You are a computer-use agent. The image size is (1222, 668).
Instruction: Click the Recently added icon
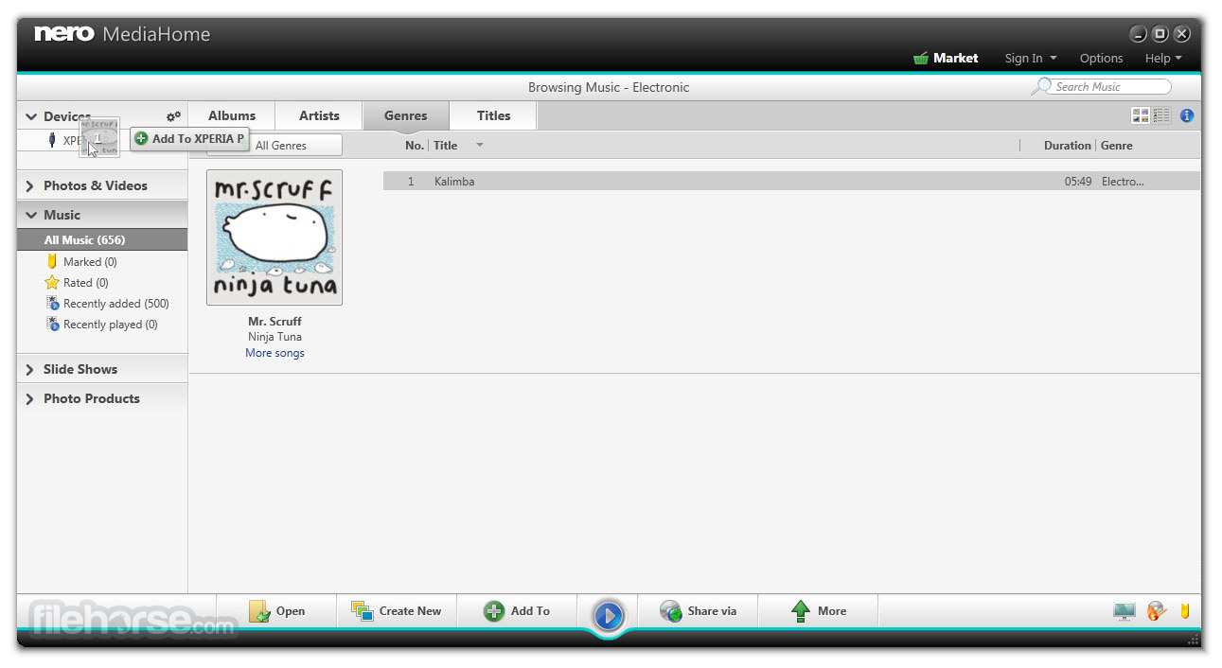click(53, 303)
